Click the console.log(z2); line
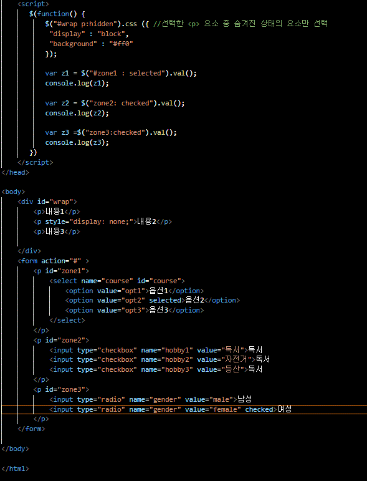Viewport: 367px width, 481px height. pos(77,113)
